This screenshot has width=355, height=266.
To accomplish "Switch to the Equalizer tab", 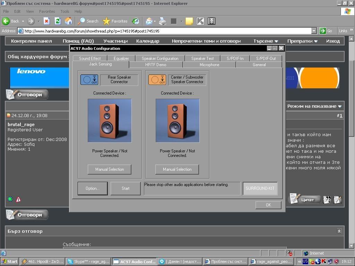I will tap(121, 59).
